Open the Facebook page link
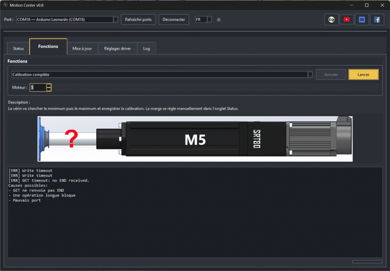 click(x=377, y=20)
